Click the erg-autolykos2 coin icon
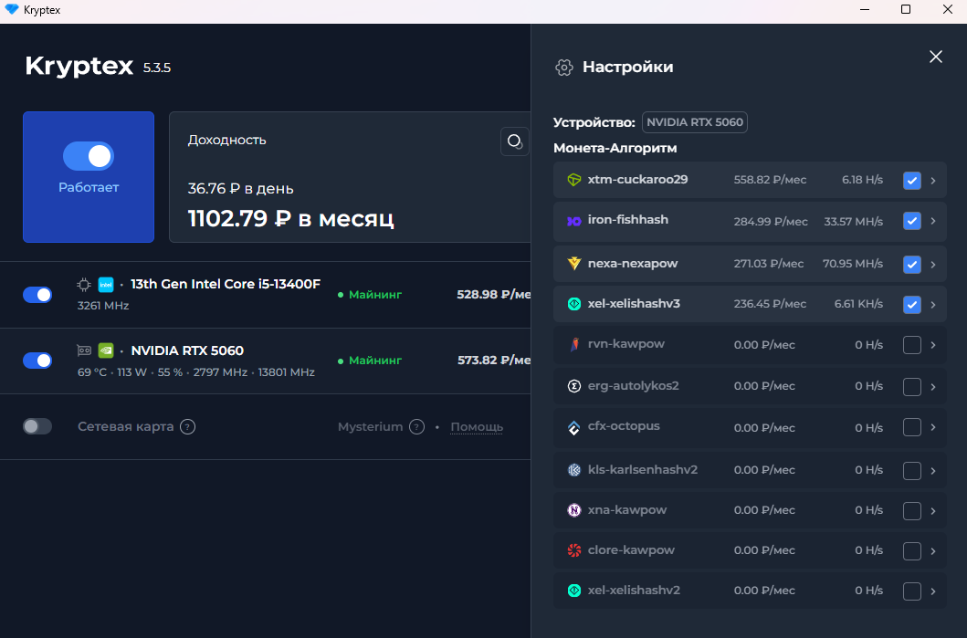 coord(574,386)
